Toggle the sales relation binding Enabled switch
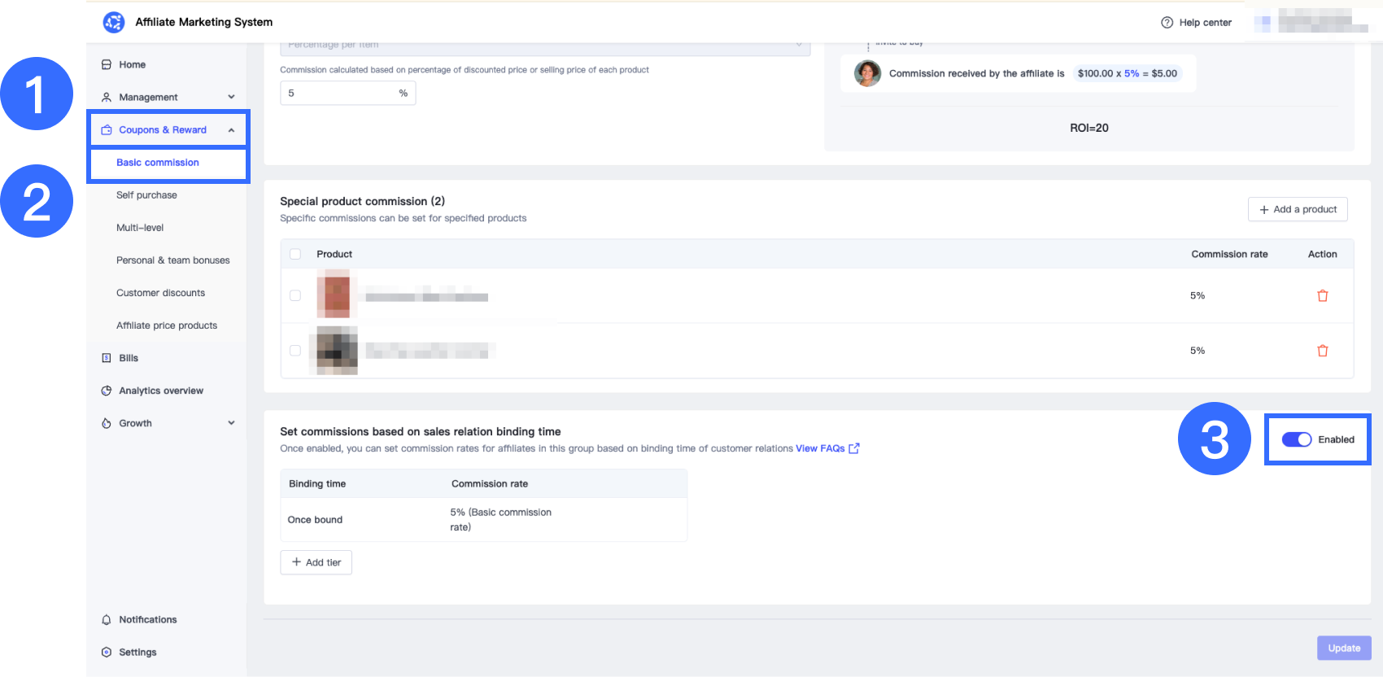The image size is (1383, 677). [x=1296, y=439]
